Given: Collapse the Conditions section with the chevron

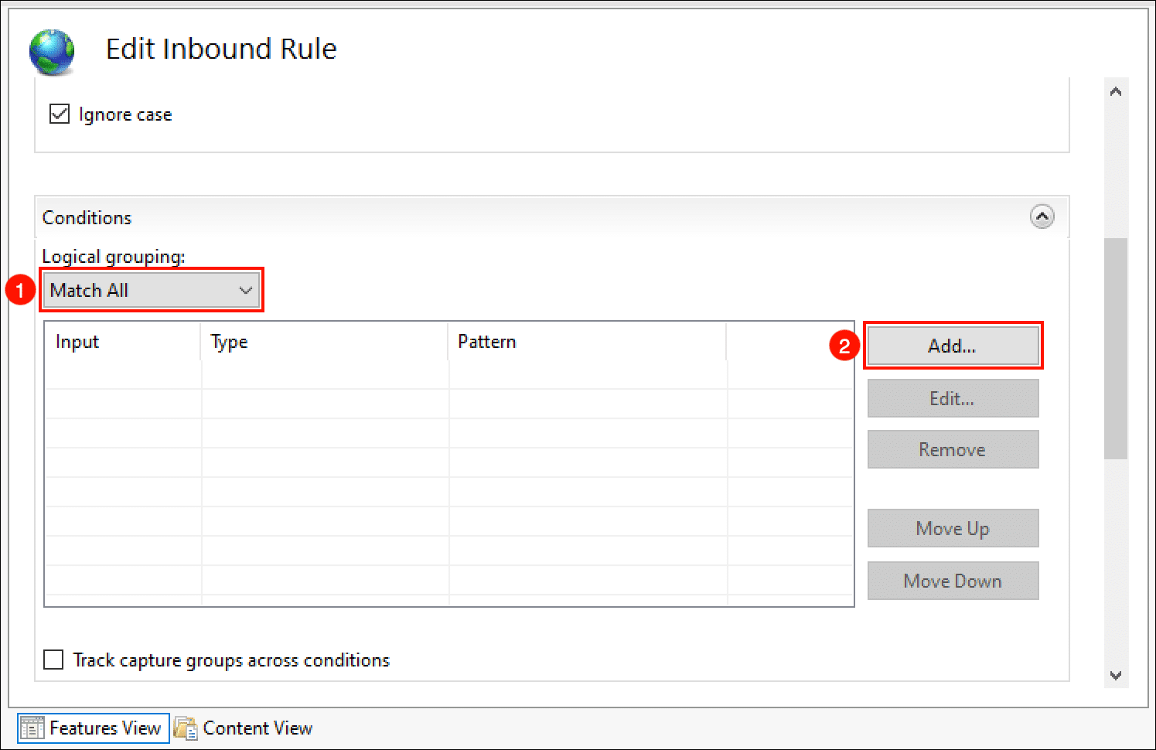Looking at the screenshot, I should tap(1042, 217).
